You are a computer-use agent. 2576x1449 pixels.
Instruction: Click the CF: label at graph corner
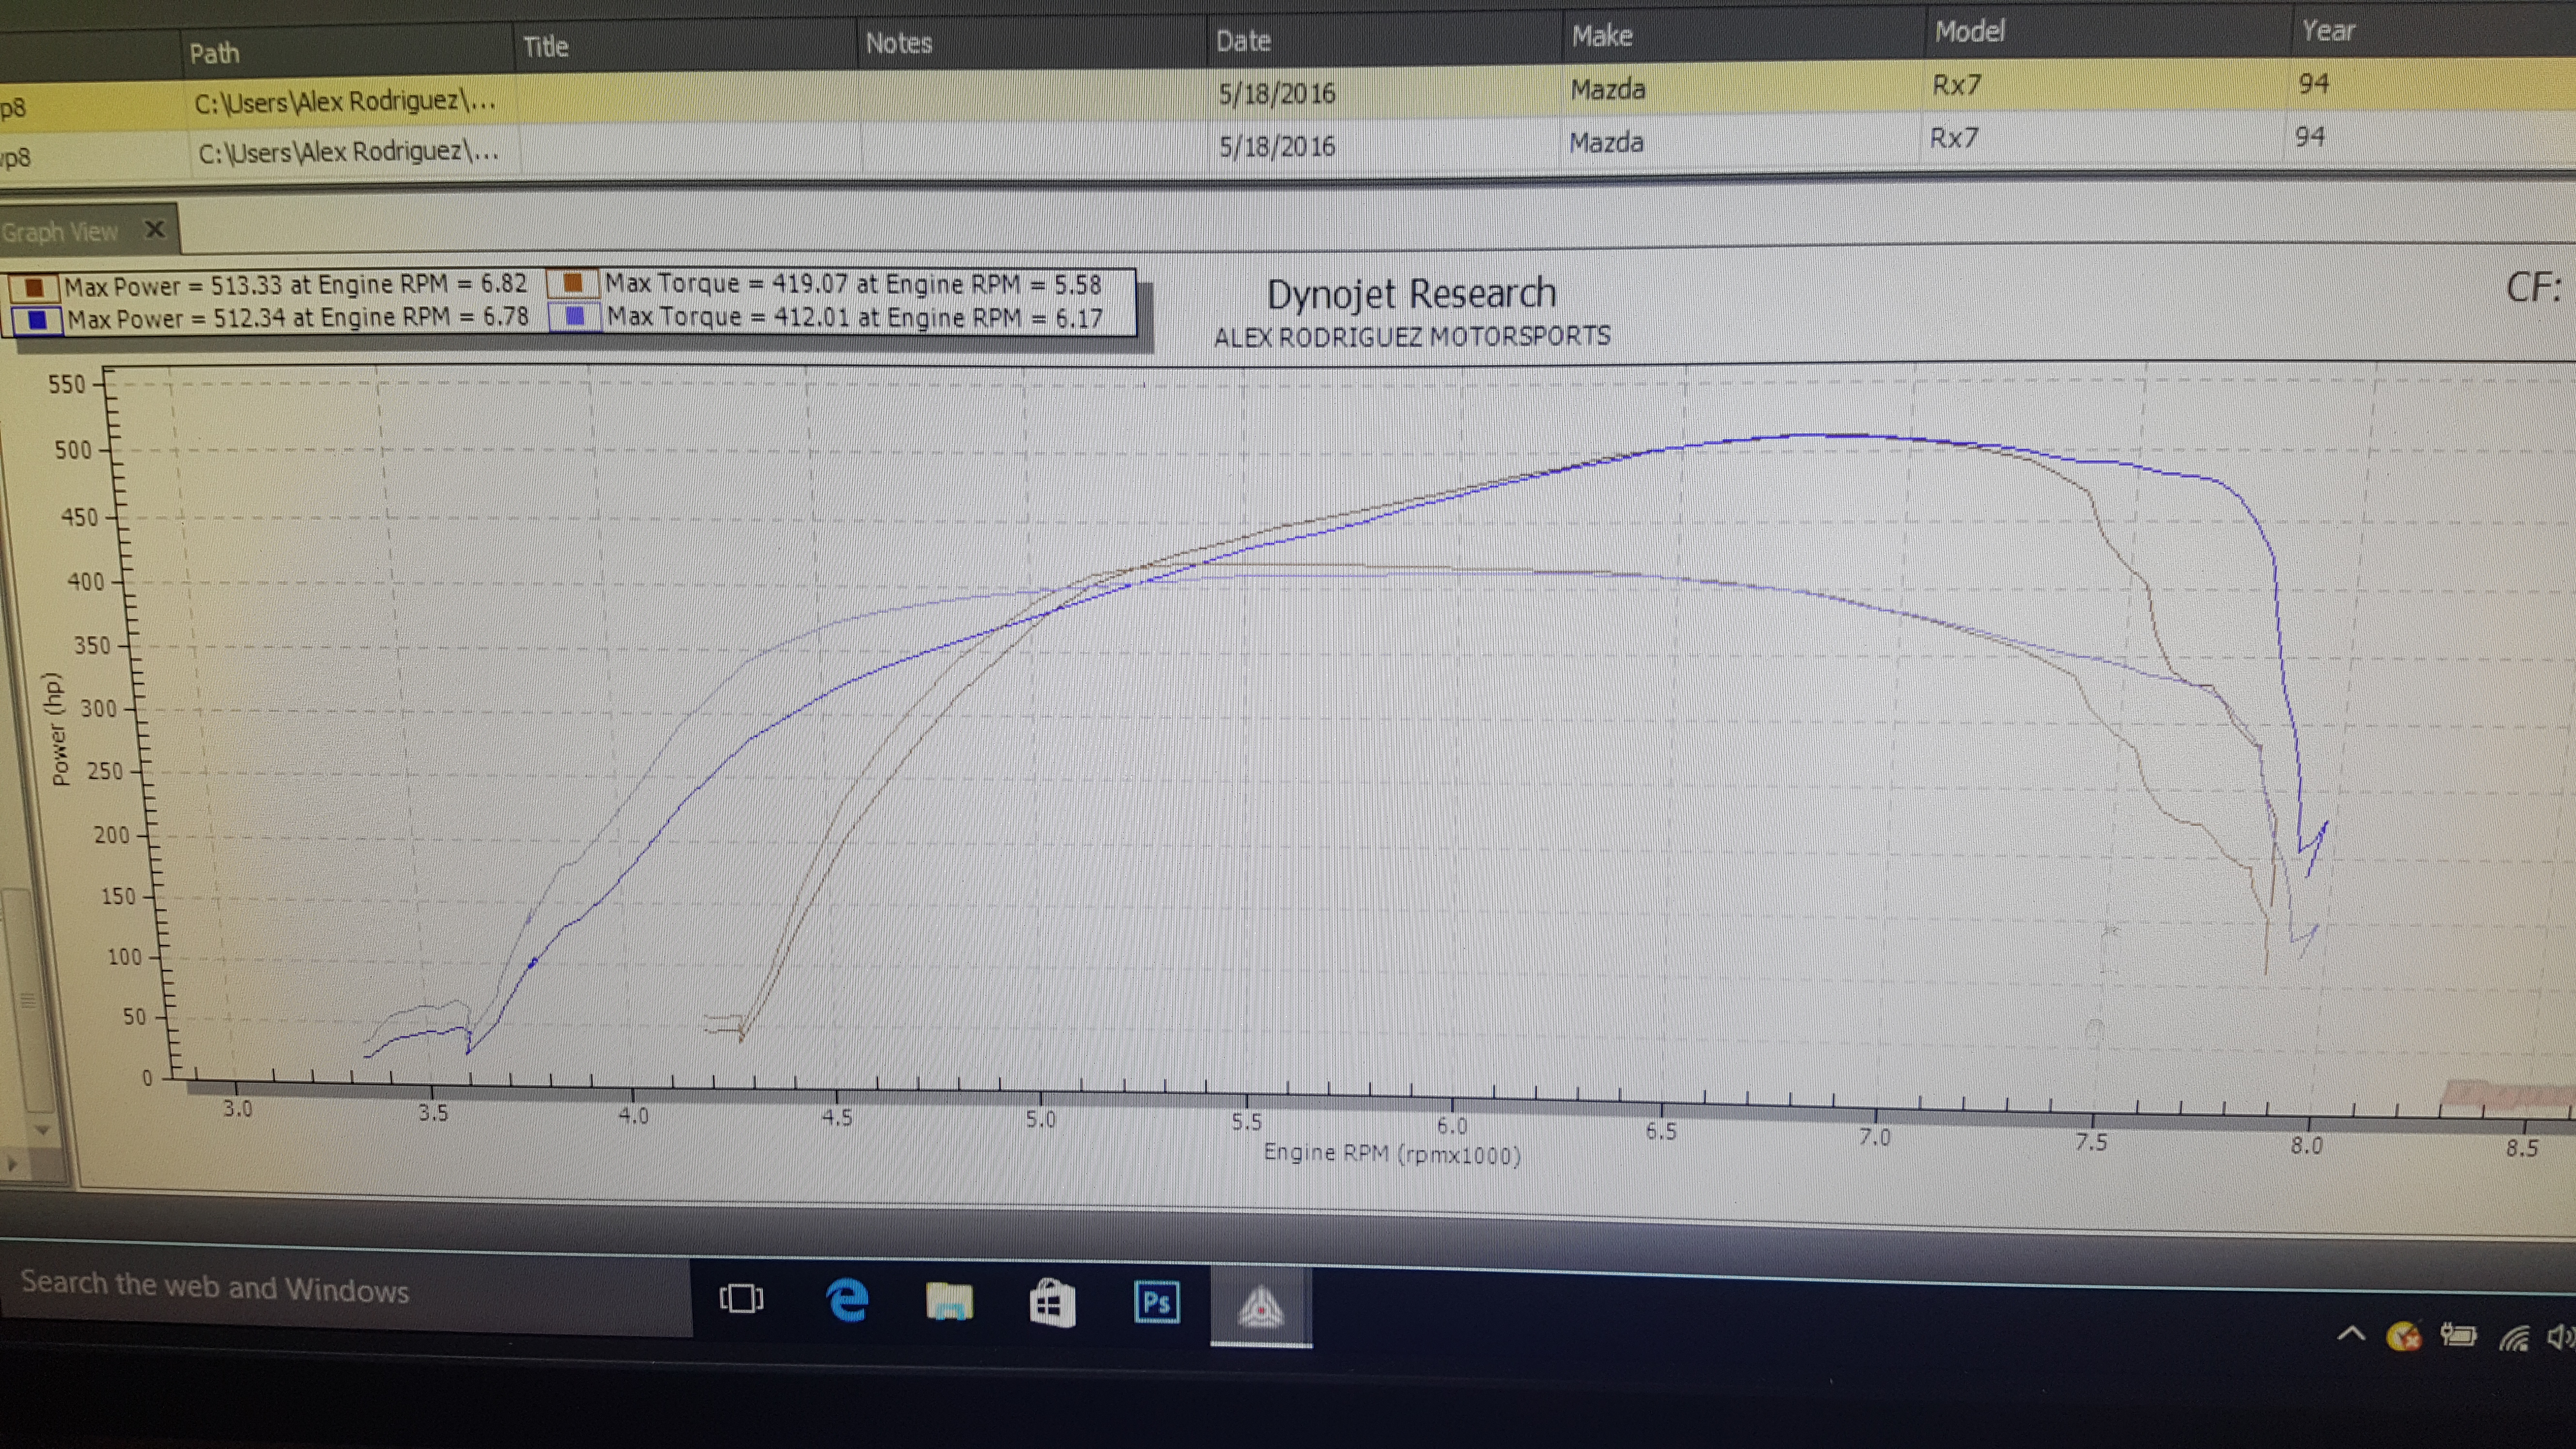2534,288
